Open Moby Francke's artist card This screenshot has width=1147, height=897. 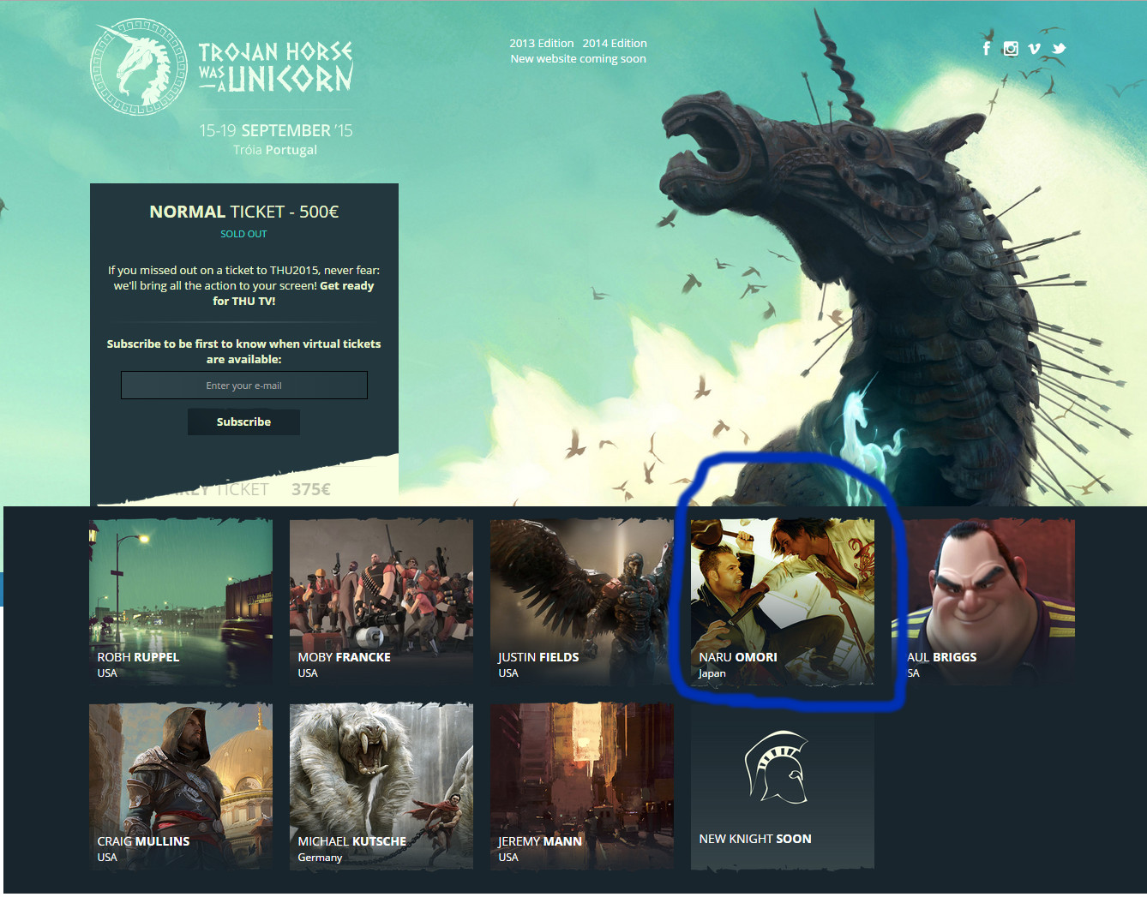pos(381,601)
